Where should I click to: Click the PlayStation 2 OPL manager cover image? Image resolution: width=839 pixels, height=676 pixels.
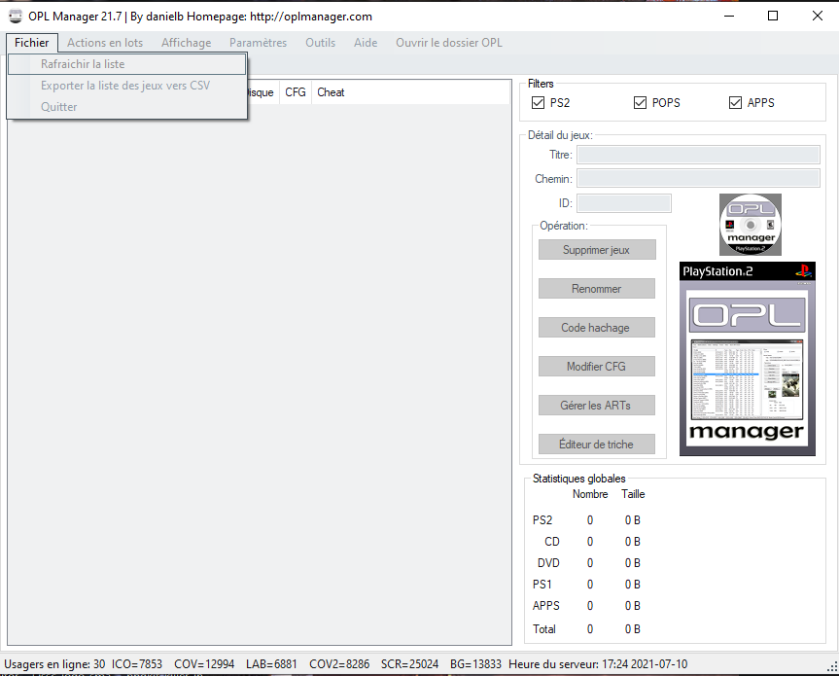[747, 359]
